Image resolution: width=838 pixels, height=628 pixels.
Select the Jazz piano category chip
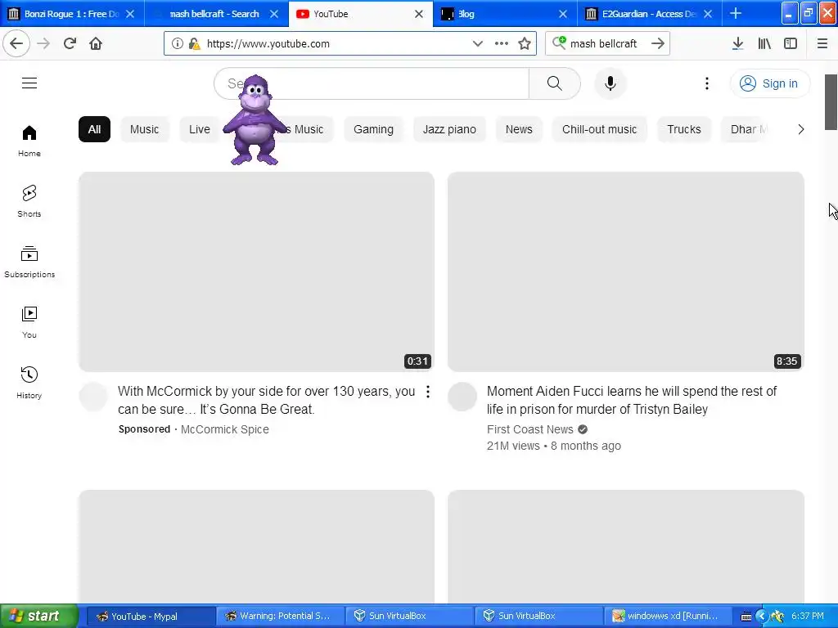[449, 129]
